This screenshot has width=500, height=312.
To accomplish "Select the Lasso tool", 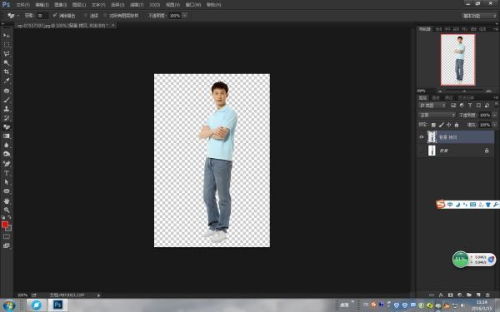I will pos(7,53).
